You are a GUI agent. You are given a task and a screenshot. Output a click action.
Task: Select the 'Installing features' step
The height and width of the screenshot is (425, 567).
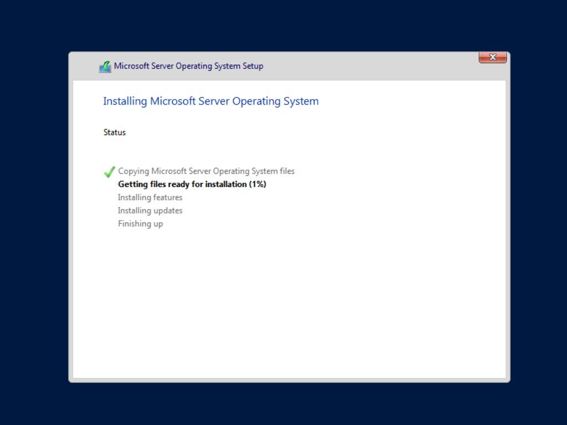[150, 198]
